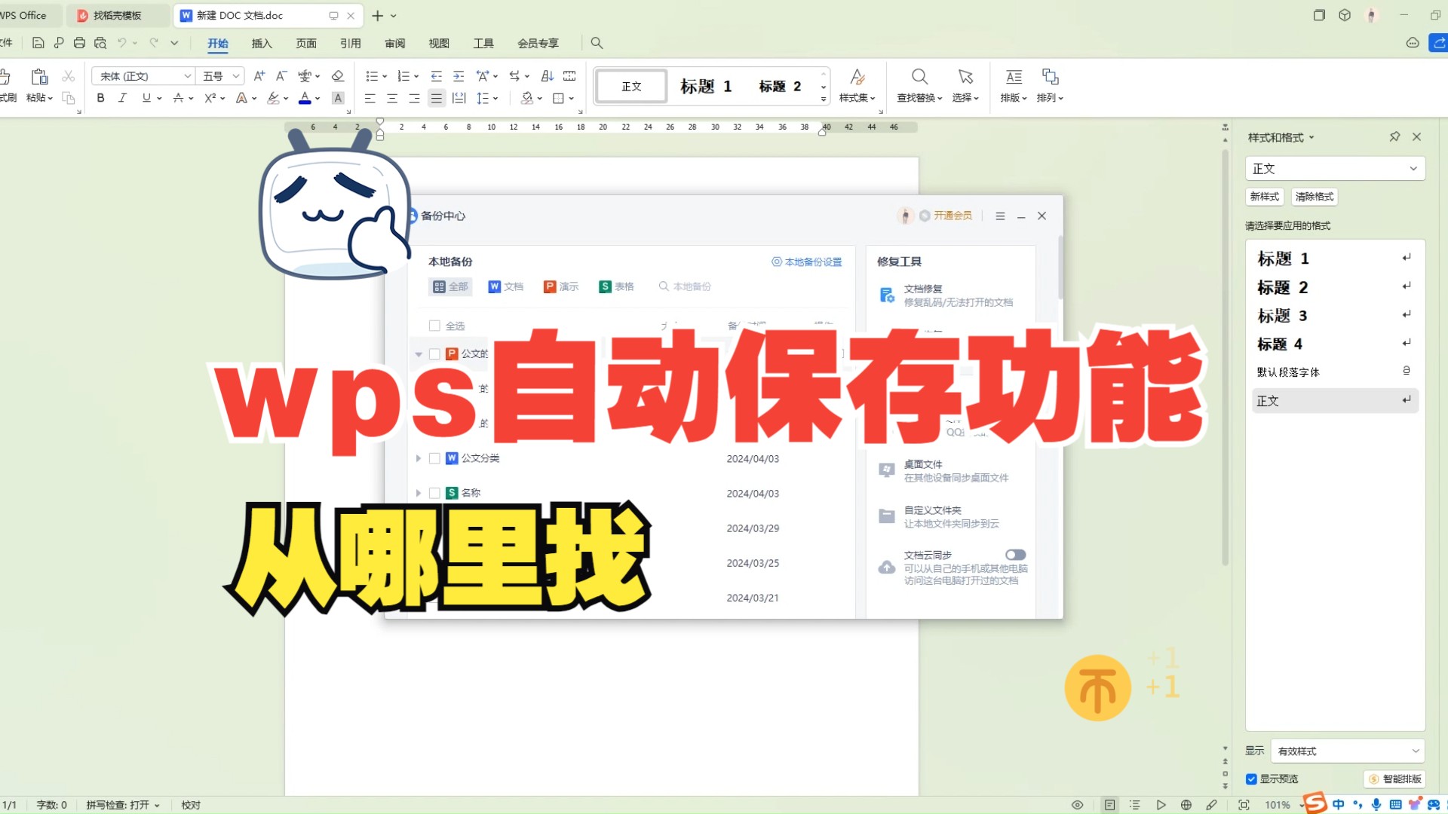Select the Documents filter tab in backup
Viewport: 1448px width, 814px height.
click(506, 286)
